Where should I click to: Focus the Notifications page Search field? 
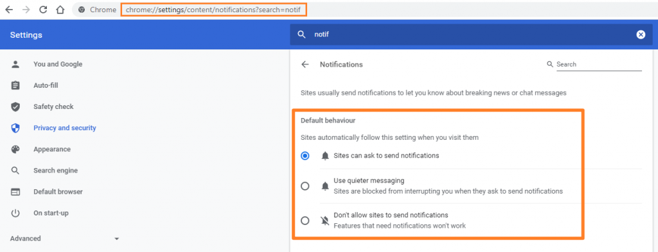click(x=599, y=65)
